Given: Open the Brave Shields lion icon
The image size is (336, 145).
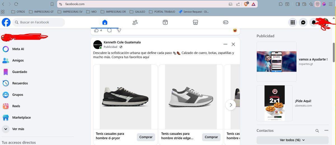Looking at the screenshot, I should 246,4.
